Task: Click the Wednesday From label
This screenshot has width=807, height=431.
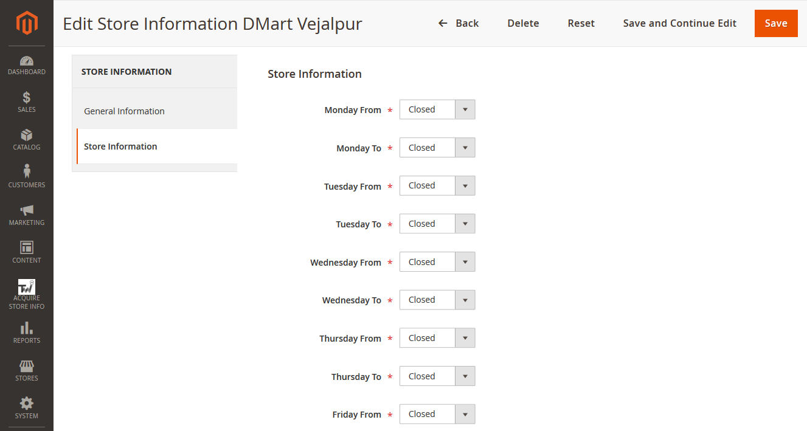Action: point(345,263)
